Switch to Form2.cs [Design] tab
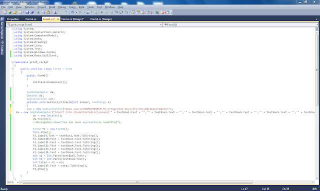 point(101,19)
